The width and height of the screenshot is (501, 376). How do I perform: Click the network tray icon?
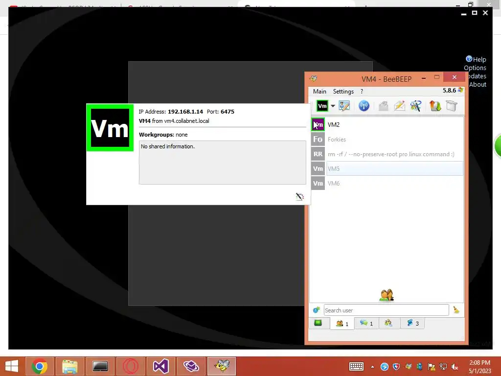click(443, 367)
